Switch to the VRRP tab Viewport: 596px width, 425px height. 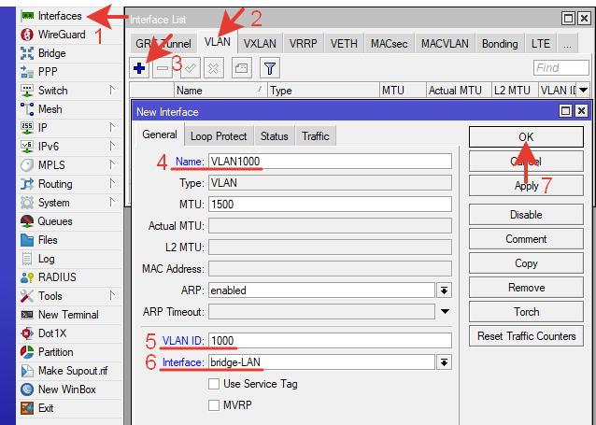click(x=303, y=44)
